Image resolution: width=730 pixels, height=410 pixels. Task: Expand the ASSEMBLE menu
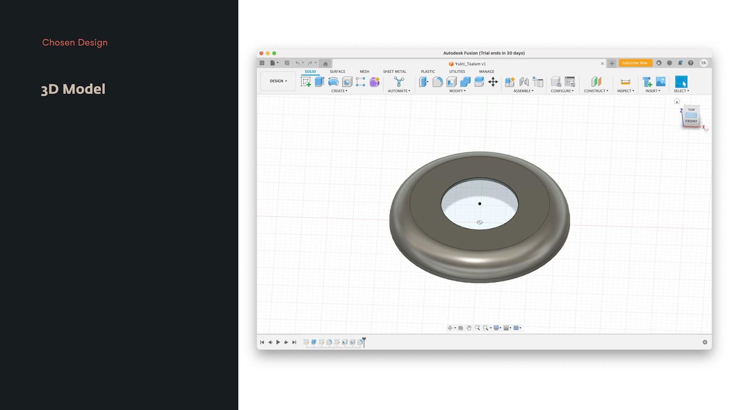click(523, 91)
